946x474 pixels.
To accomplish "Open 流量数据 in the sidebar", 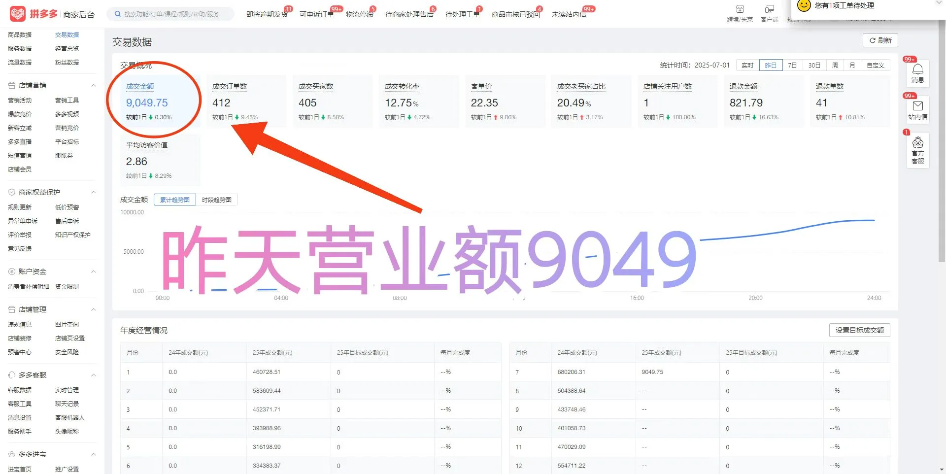I will (x=20, y=63).
